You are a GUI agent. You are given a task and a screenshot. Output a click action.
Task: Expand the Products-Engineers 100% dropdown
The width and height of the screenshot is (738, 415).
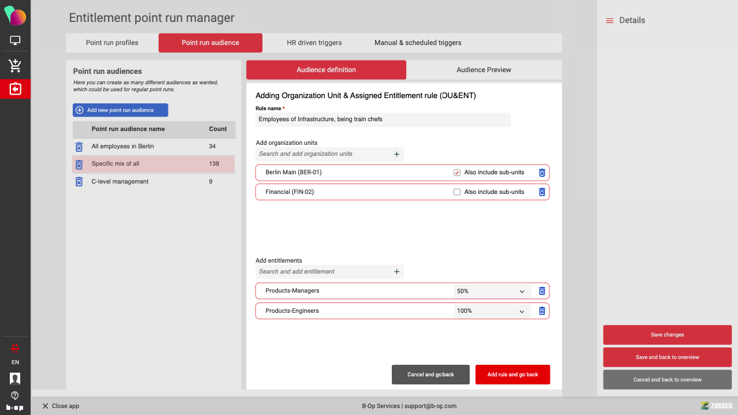pyautogui.click(x=492, y=311)
